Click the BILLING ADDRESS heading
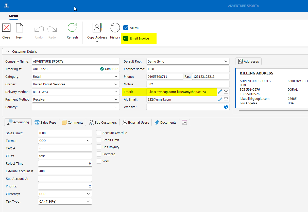The width and height of the screenshot is (308, 212). 256,73
